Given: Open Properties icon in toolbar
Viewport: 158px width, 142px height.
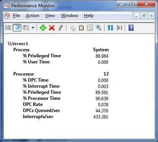Looking at the screenshot, I should point(90,28).
